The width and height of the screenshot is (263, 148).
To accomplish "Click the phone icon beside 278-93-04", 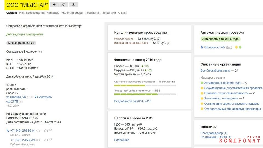I will click(x=8, y=130).
